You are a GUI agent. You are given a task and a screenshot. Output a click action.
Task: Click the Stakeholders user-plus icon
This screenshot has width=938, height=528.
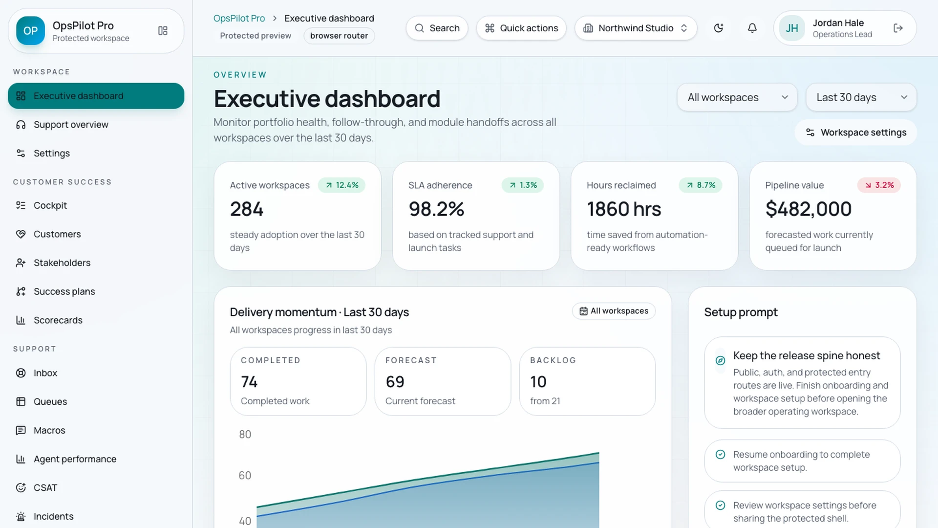coord(21,263)
